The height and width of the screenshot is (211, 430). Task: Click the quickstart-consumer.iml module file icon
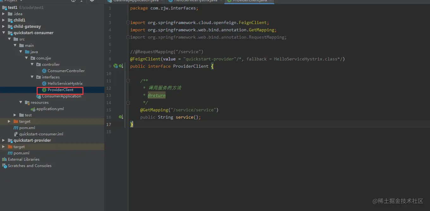click(16, 134)
